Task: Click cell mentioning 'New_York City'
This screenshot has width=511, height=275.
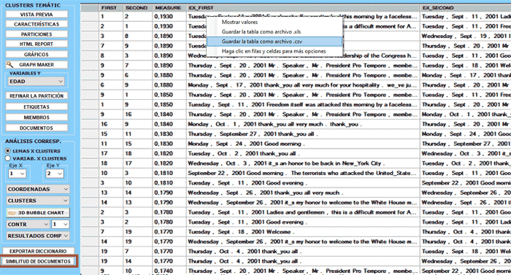Action: click(x=303, y=163)
